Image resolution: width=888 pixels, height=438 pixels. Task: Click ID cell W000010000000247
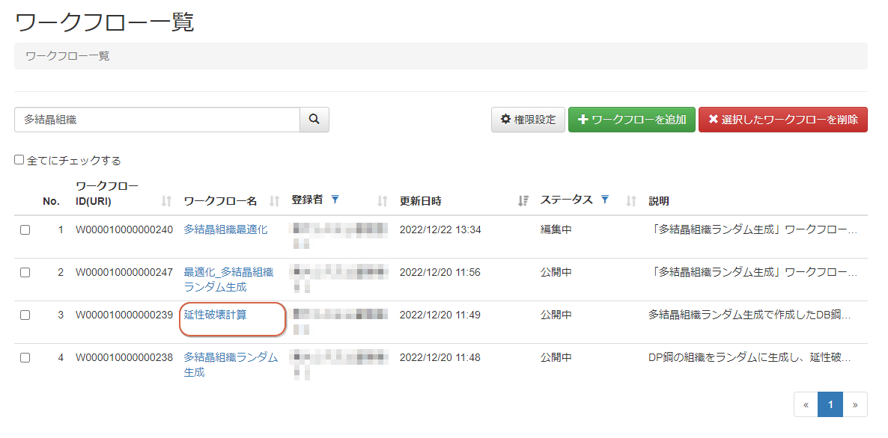coord(124,272)
